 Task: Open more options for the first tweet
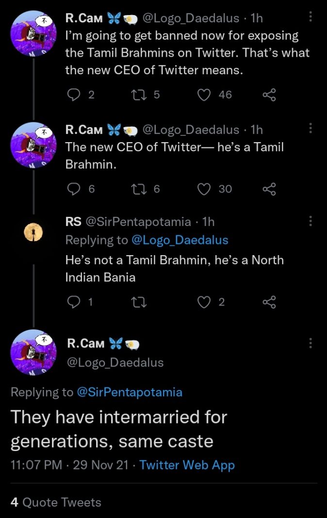tap(311, 17)
